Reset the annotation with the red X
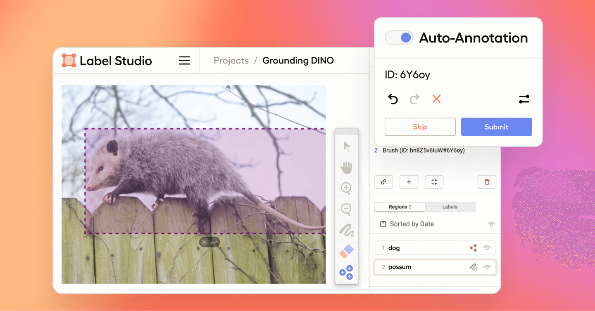Image resolution: width=595 pixels, height=311 pixels. tap(436, 99)
